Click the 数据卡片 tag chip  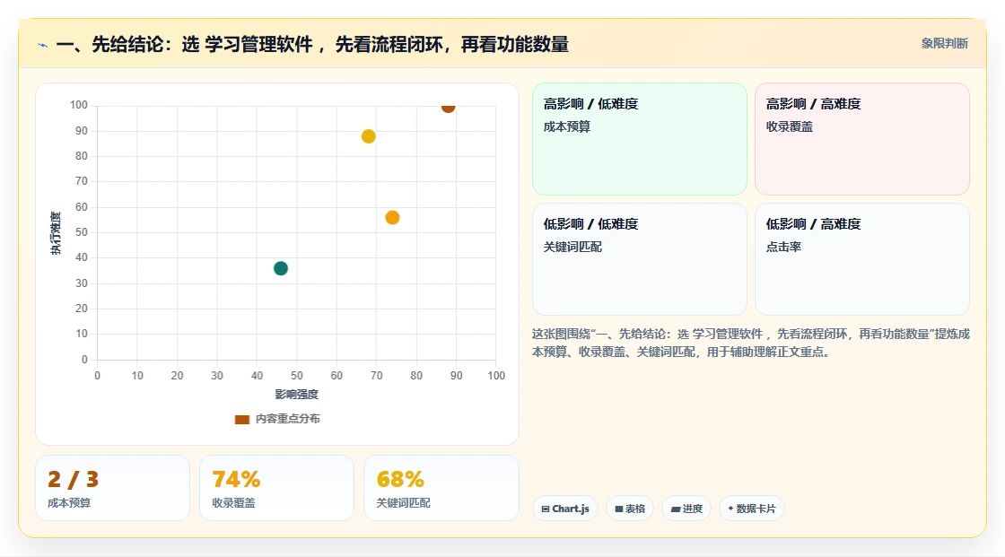[x=752, y=509]
